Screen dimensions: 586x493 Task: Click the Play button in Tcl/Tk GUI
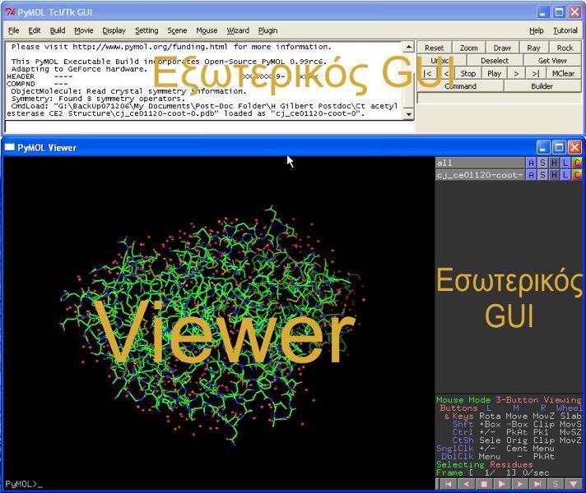click(494, 73)
